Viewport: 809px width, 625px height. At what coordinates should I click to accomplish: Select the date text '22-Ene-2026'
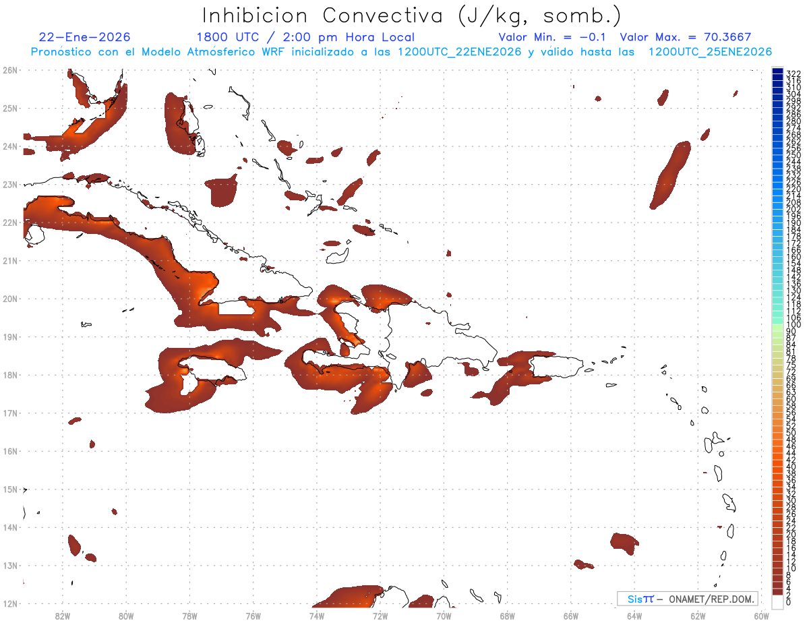(85, 37)
